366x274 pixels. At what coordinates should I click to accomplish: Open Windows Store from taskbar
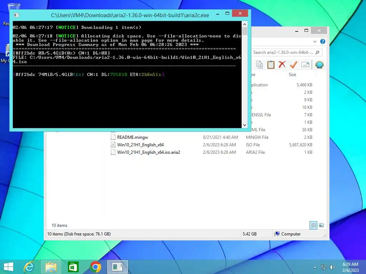pos(73,267)
